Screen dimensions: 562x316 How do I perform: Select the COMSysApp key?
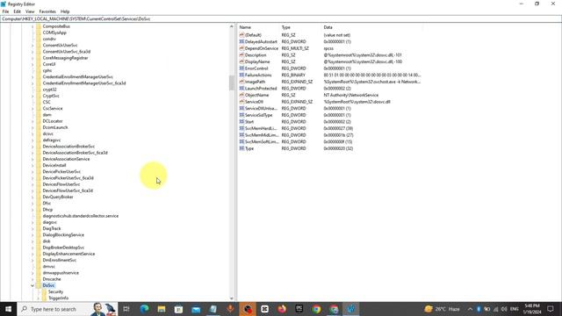coord(54,32)
